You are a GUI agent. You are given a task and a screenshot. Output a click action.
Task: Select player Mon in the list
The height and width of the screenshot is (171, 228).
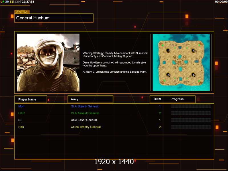tap(21, 106)
